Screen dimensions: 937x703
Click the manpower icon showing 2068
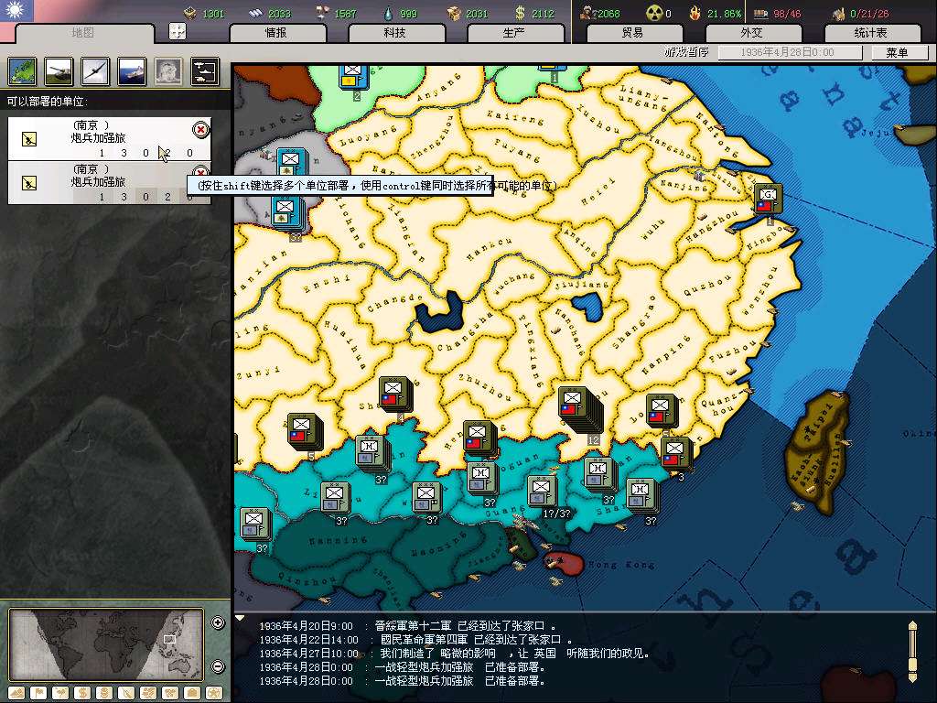tap(588, 13)
